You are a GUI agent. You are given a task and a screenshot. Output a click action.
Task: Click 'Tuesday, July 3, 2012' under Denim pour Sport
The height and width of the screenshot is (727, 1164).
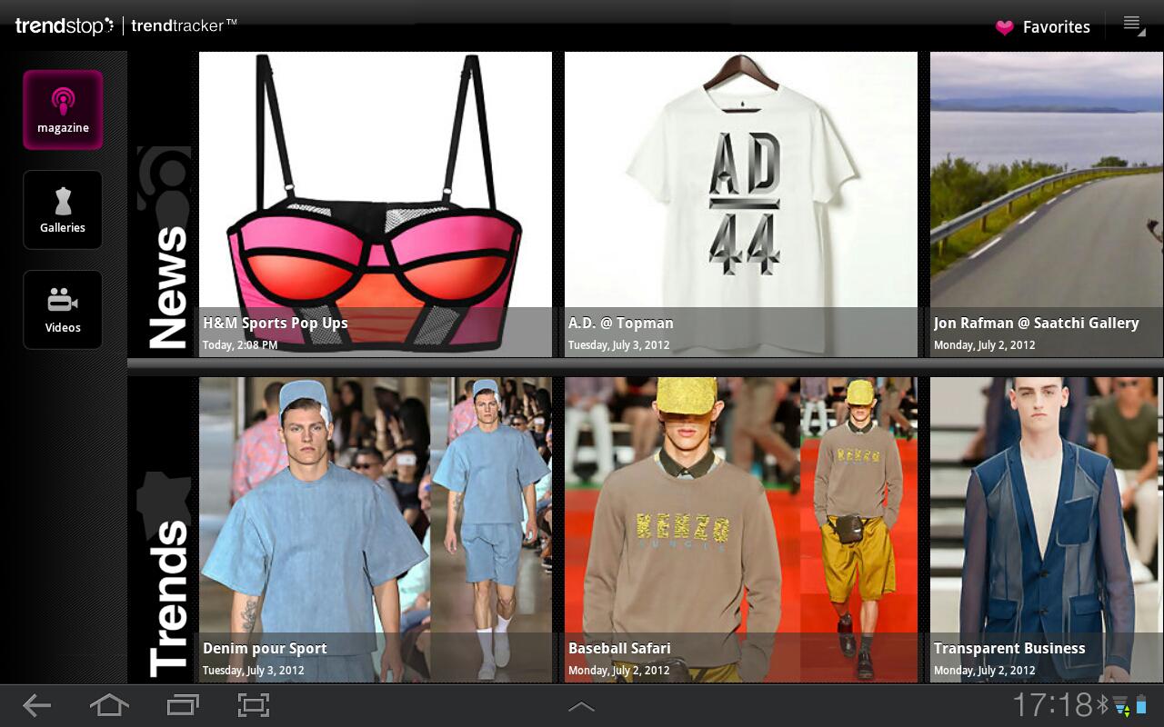[x=254, y=671]
